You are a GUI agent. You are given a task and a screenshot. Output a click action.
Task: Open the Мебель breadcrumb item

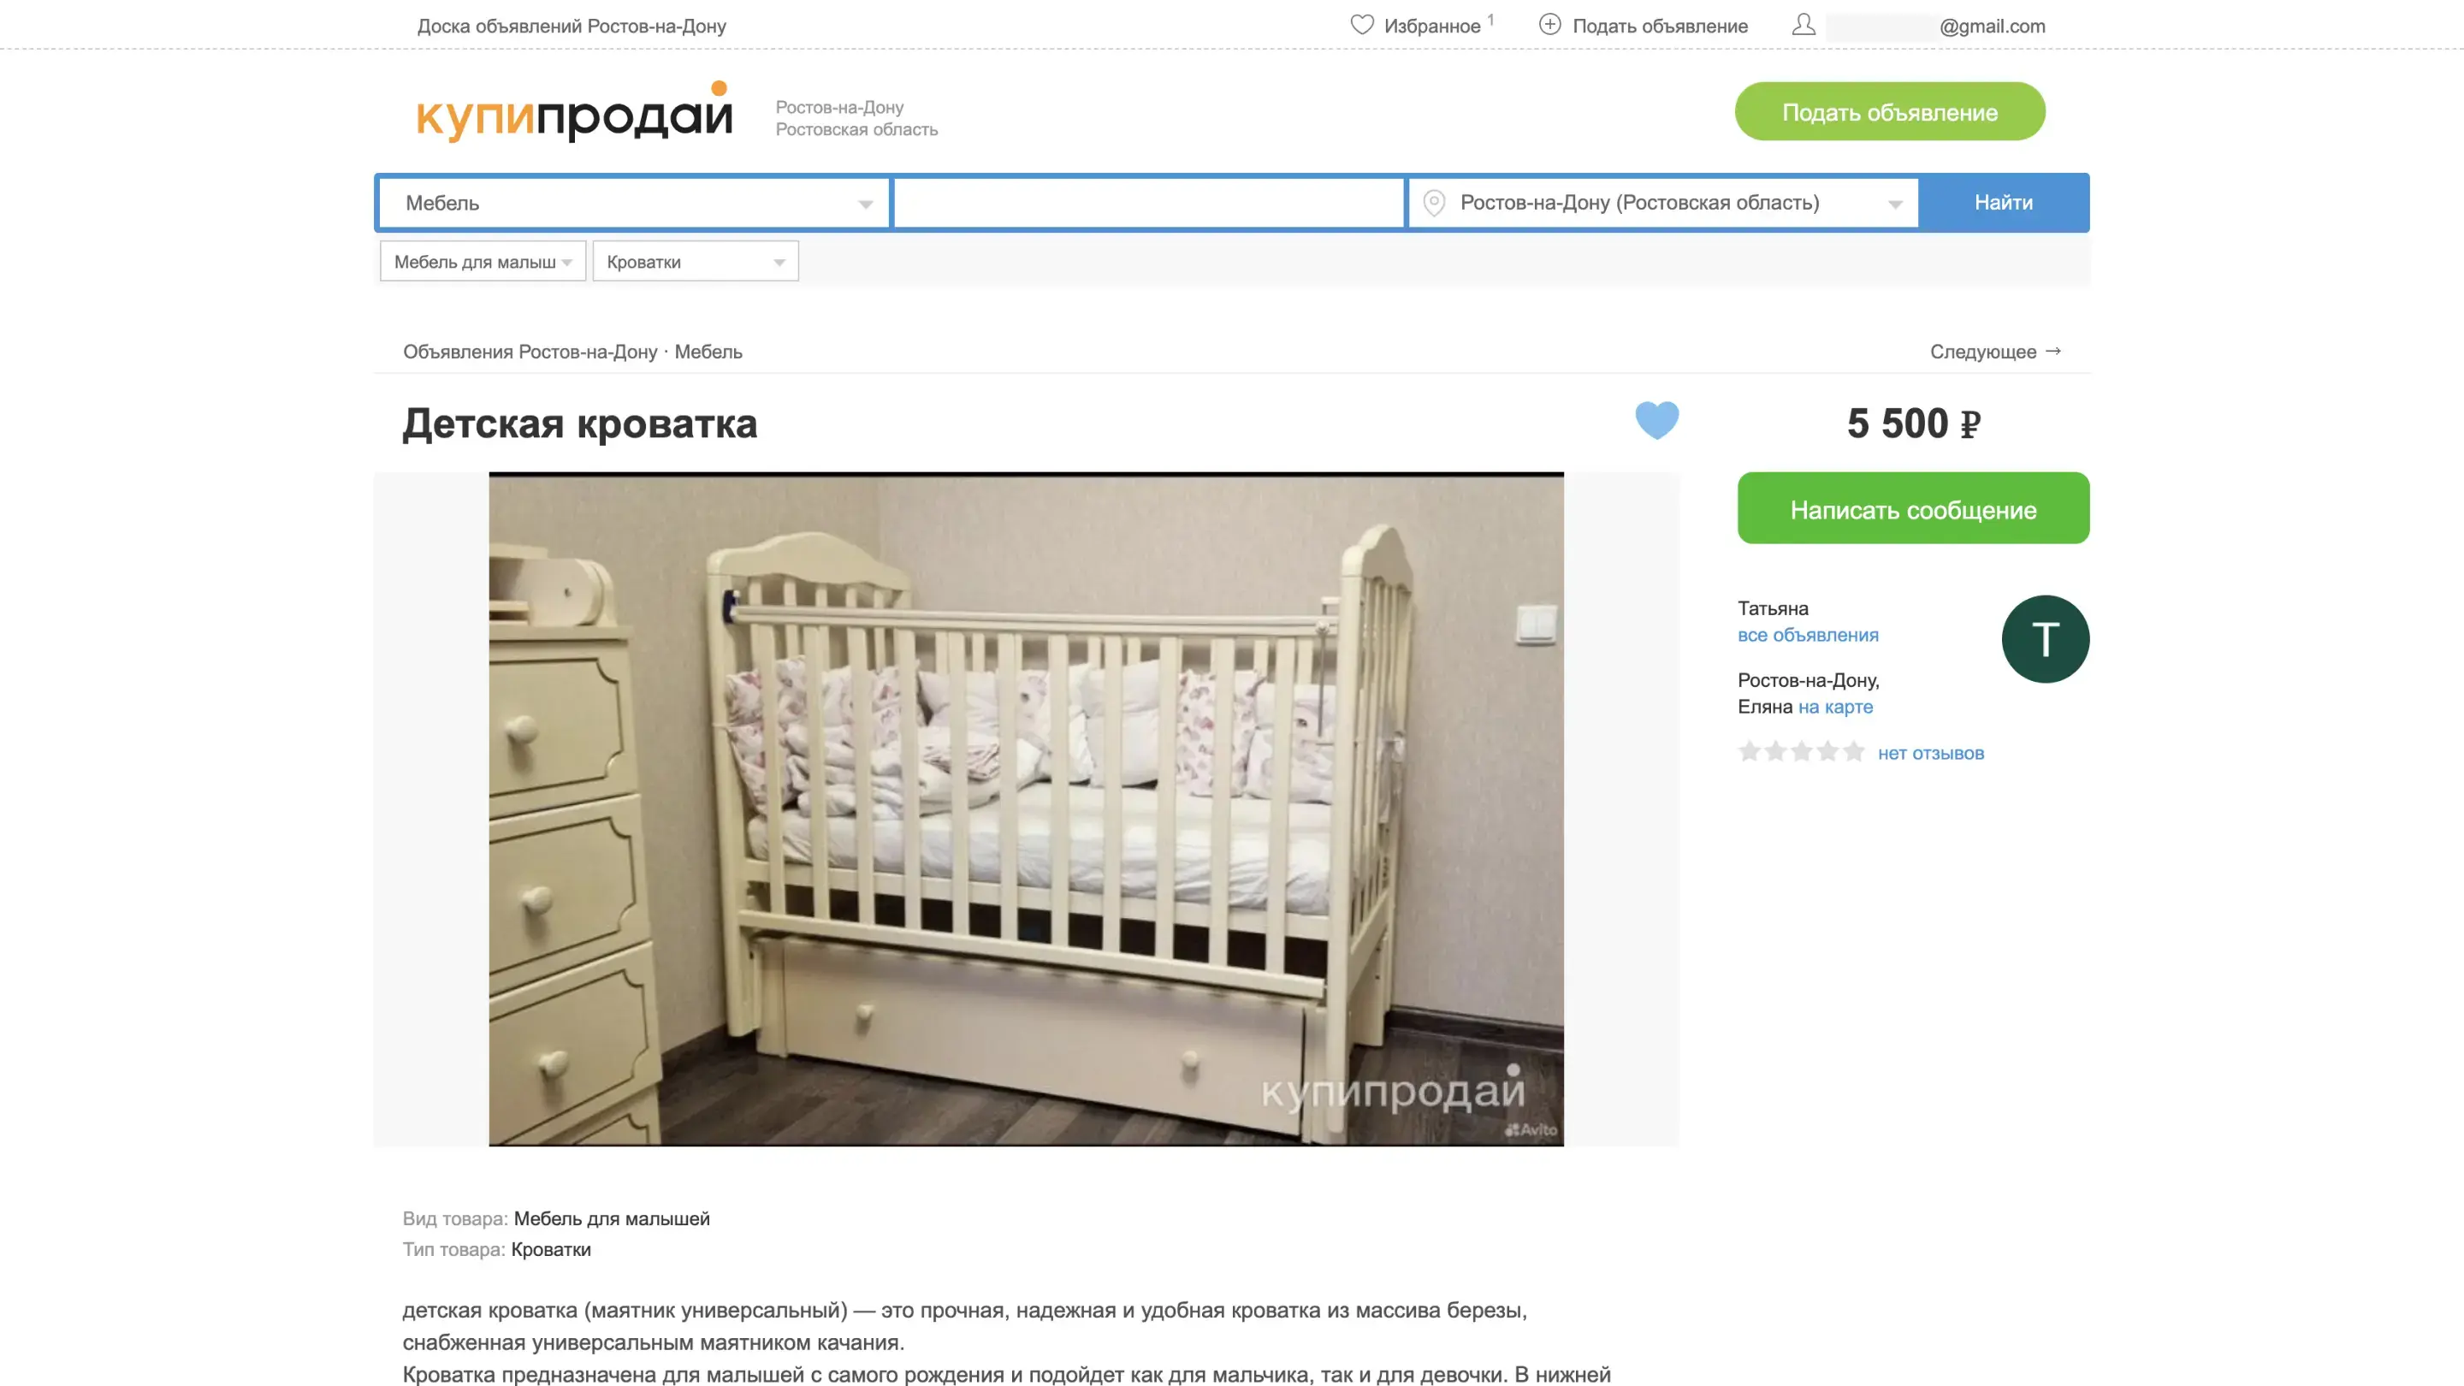coord(708,352)
